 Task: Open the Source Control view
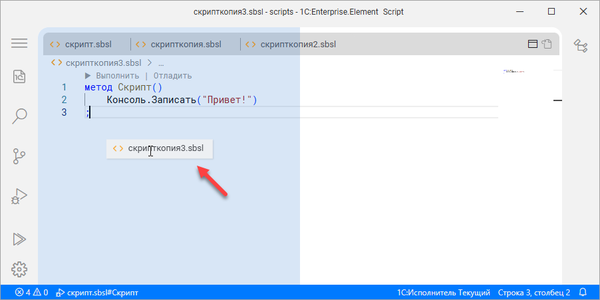[x=19, y=156]
